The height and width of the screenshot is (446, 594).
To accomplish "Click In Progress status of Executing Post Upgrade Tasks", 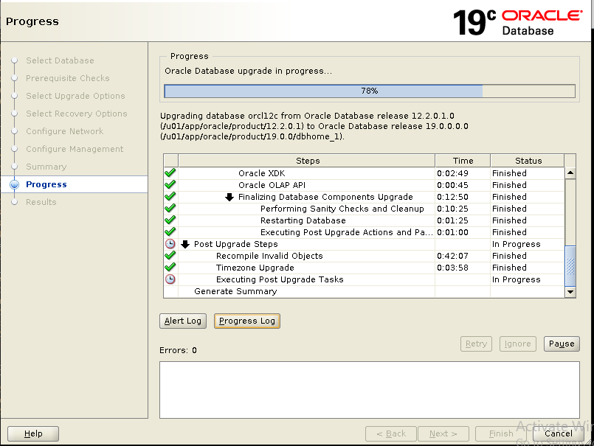I will (x=517, y=279).
